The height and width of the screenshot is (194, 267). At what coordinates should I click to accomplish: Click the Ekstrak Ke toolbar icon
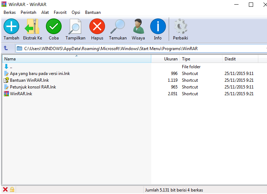(32, 27)
